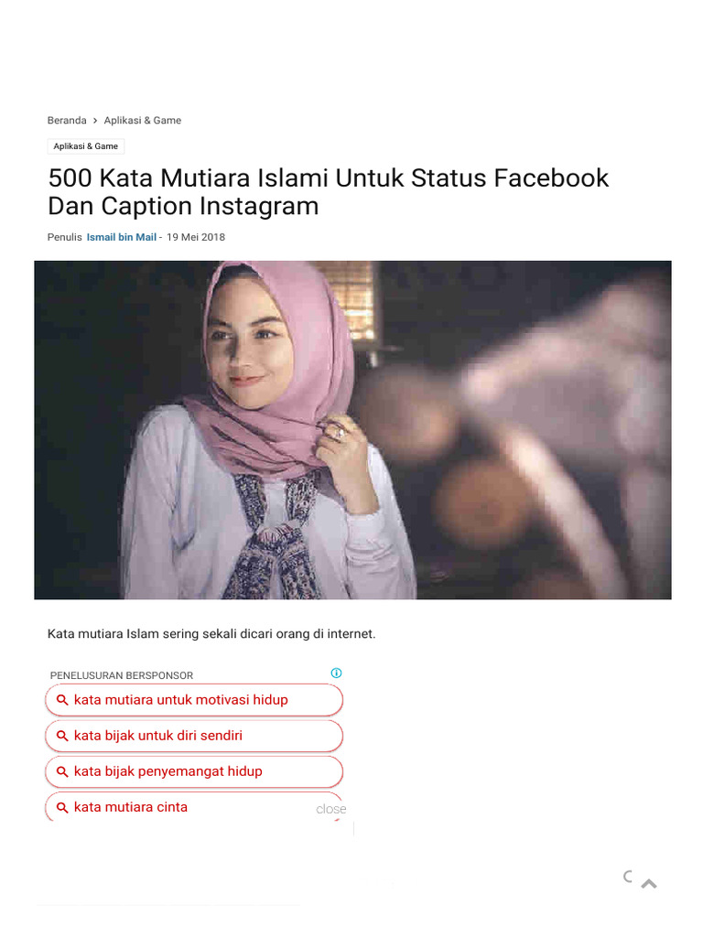The width and height of the screenshot is (703, 937).
Task: Open sponsored search "kata mutiara untuk motivasi hidup"
Action: point(181,700)
